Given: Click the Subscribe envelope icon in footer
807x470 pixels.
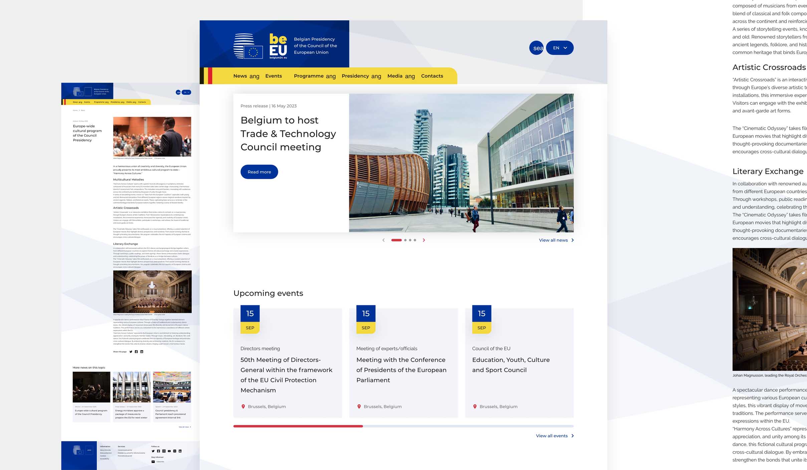Looking at the screenshot, I should pos(153,462).
